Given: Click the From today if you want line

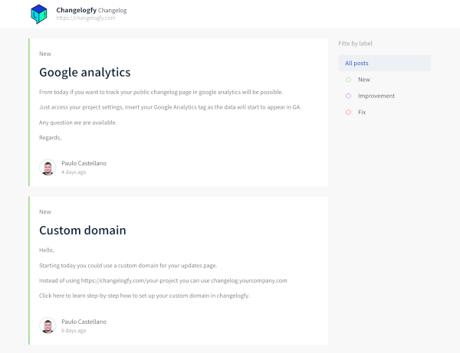Looking at the screenshot, I should click(161, 92).
